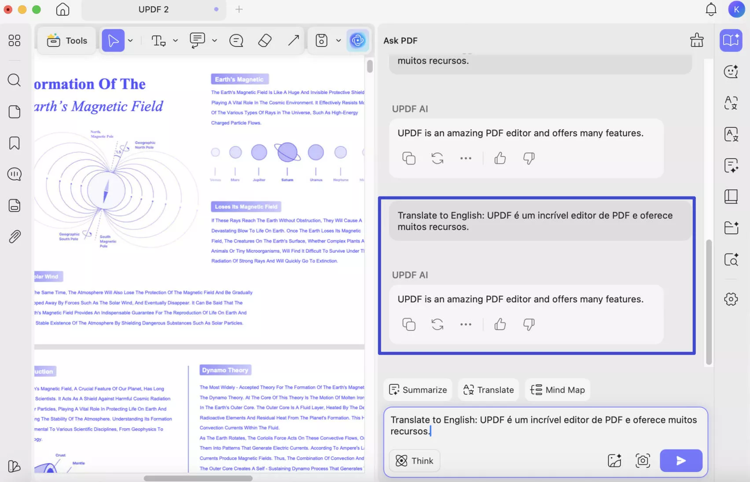Enable Think mode in the chat input
Image resolution: width=750 pixels, height=482 pixels.
pyautogui.click(x=414, y=460)
